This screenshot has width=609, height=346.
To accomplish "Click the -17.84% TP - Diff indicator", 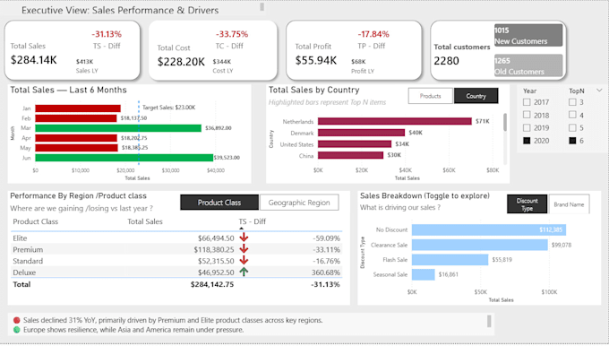I will click(x=373, y=34).
